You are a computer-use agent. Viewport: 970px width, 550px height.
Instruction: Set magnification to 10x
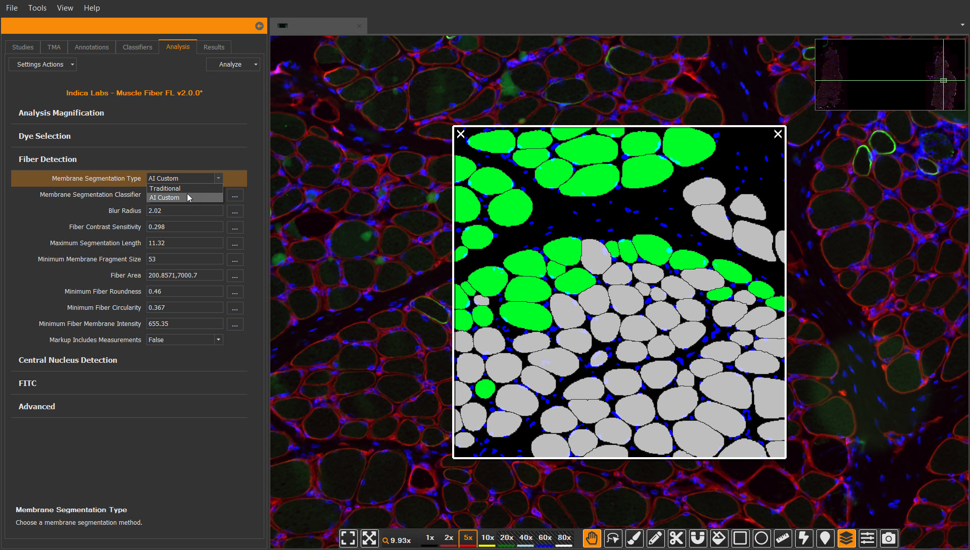point(487,538)
